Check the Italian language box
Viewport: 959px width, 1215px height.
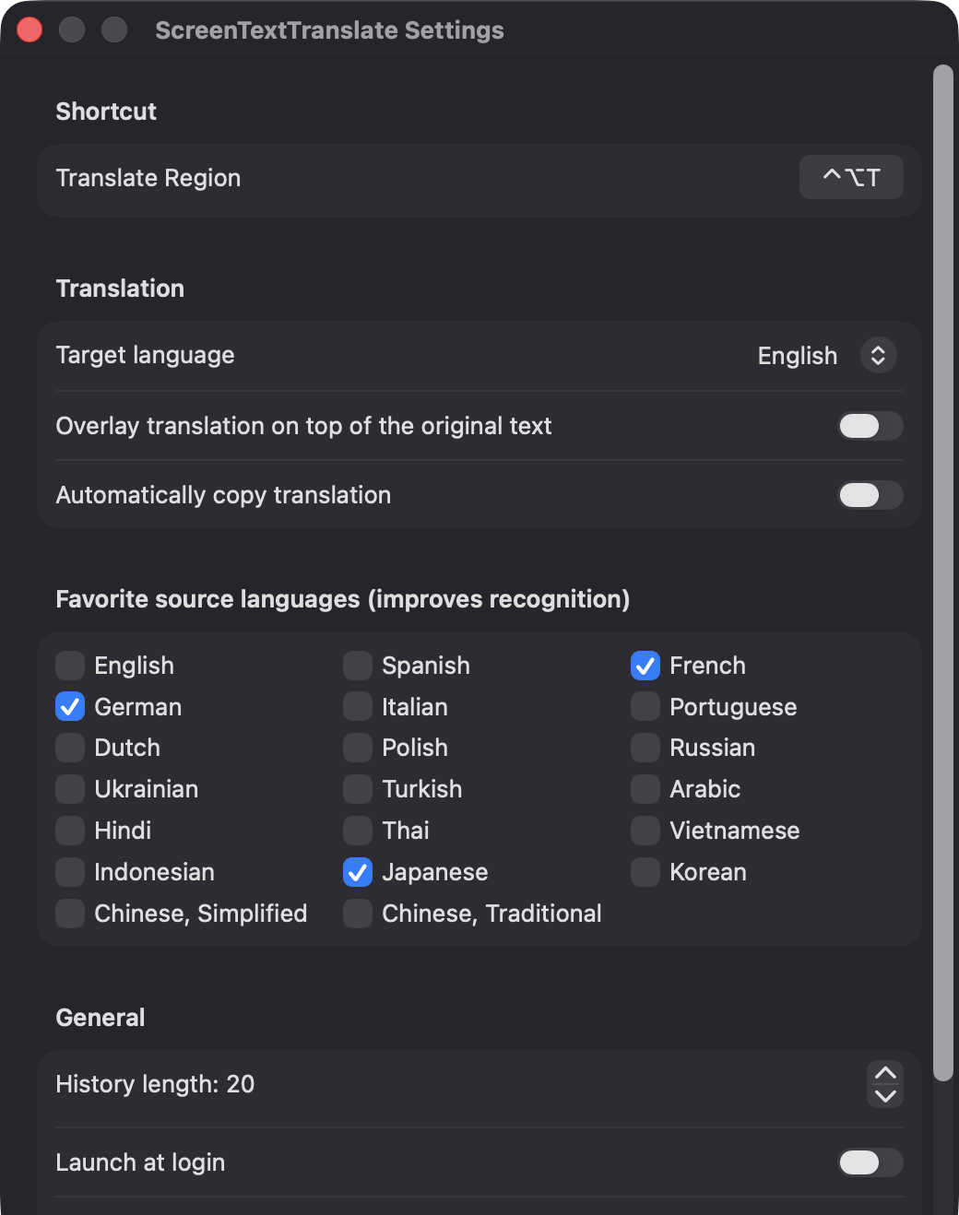[x=358, y=707]
